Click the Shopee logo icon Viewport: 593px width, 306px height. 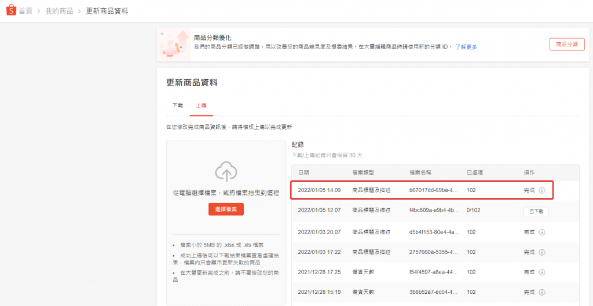[x=10, y=11]
